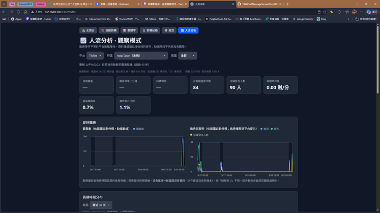
Task: Open the 主控台 dashboard tab
Action: [x=88, y=30]
